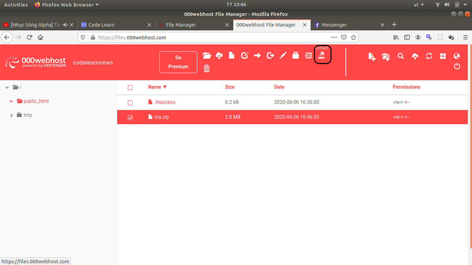The height and width of the screenshot is (265, 472).
Task: Open the .htaccess file name
Action: [165, 102]
